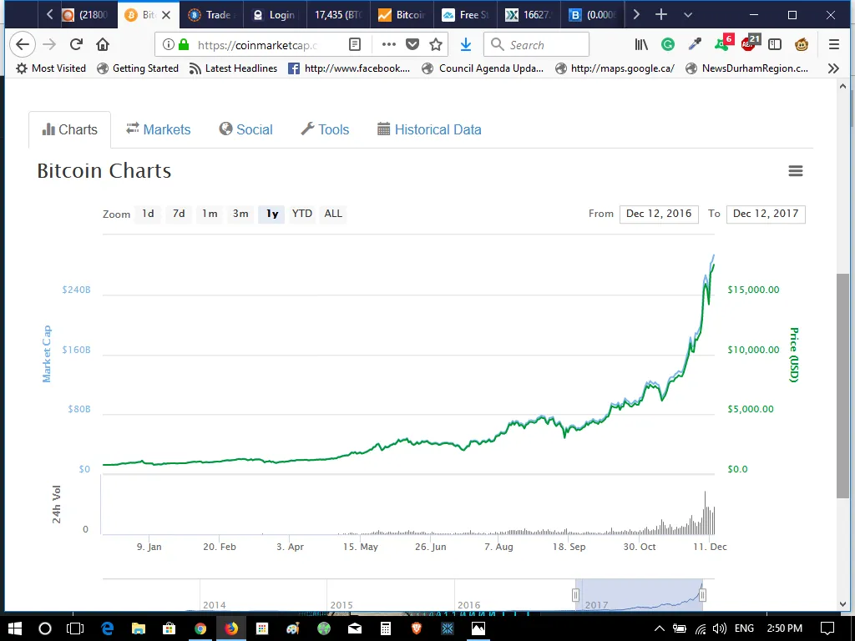Open the Tools tab

pyautogui.click(x=325, y=129)
